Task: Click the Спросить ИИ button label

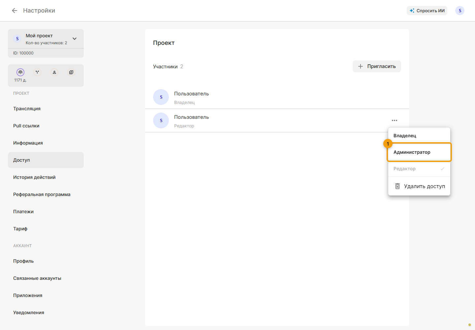Action: [x=430, y=11]
